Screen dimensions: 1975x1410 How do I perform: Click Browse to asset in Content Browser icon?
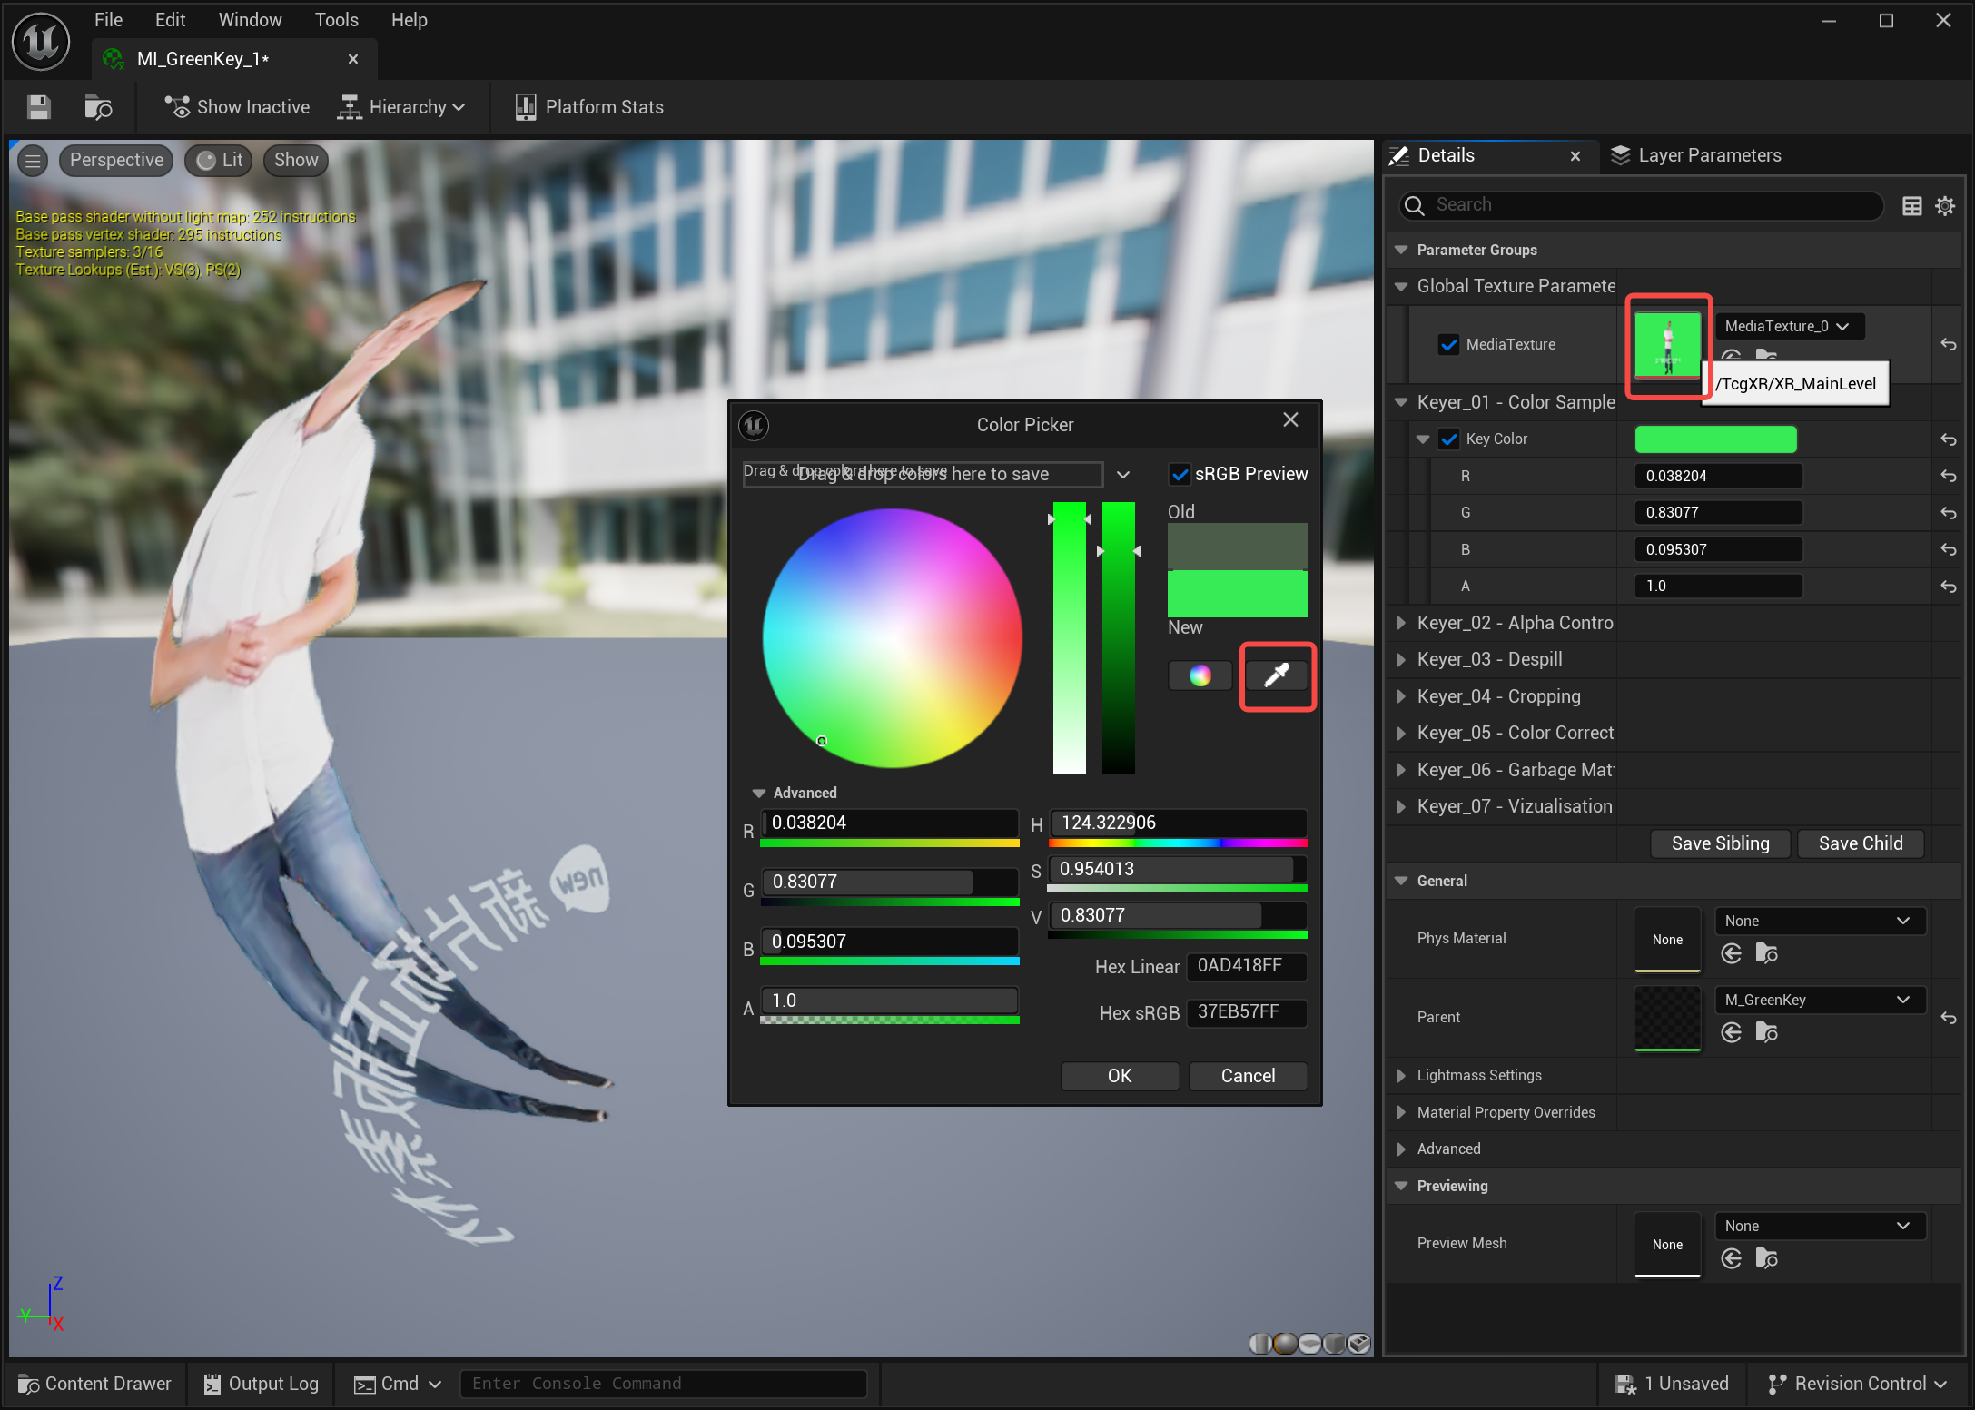pyautogui.click(x=98, y=107)
